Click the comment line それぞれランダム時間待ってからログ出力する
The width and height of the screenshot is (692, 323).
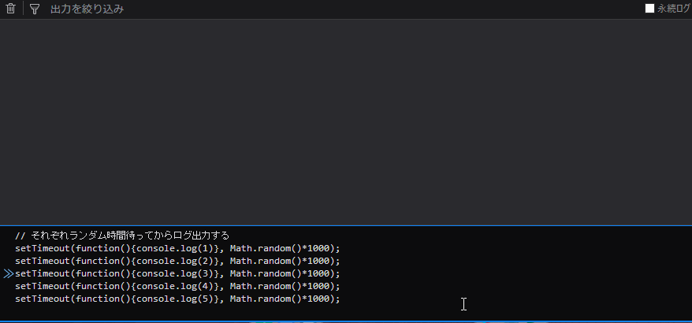click(x=122, y=236)
